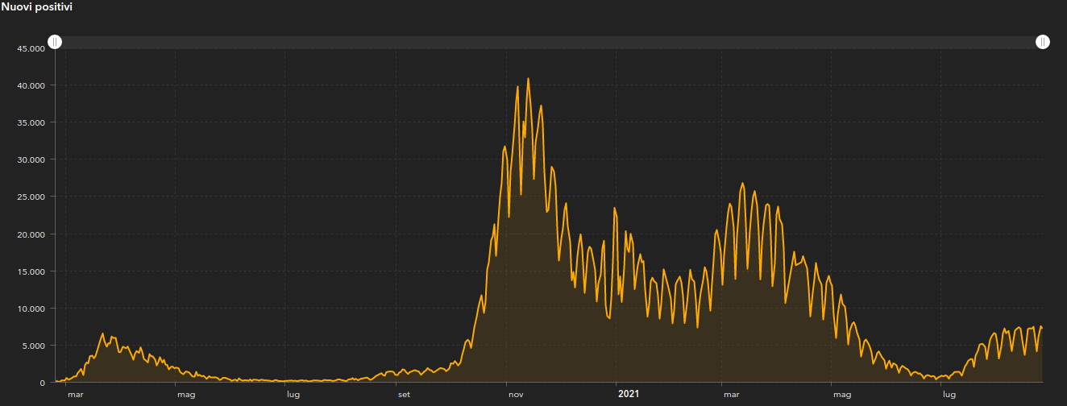
Task: Click the '20.000' y-axis label
Action: tap(31, 234)
